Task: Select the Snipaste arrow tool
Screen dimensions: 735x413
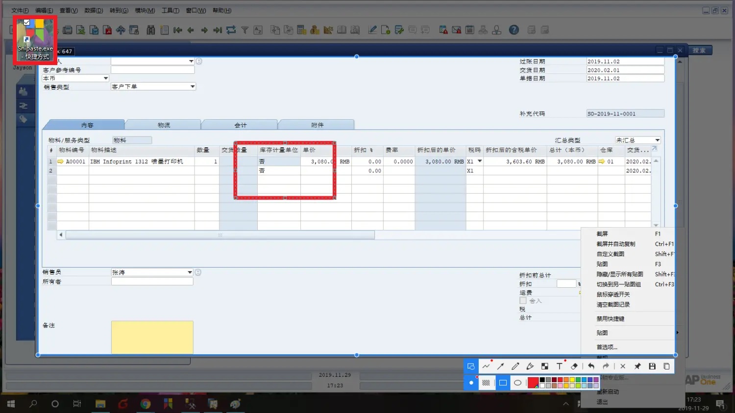Action: coord(500,366)
